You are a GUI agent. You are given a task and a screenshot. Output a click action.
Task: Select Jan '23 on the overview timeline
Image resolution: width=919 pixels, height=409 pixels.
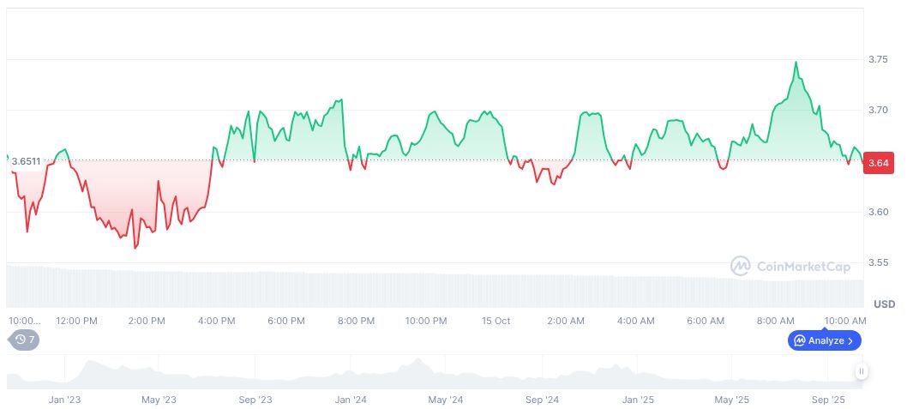tap(64, 400)
